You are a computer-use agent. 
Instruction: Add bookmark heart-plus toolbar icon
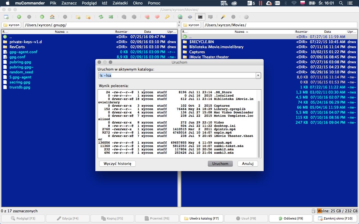coord(147,17)
